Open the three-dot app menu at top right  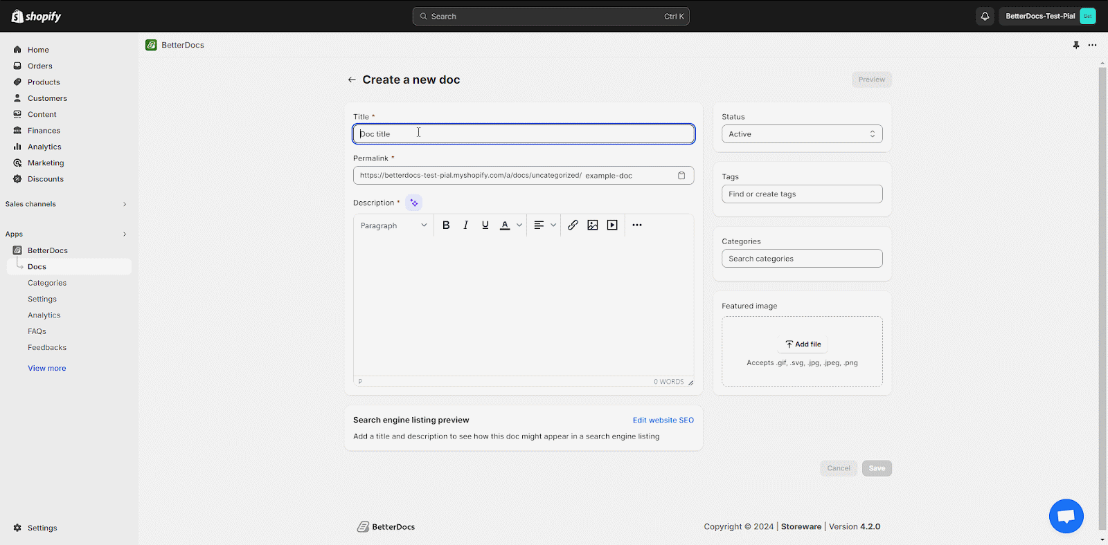coord(1092,45)
